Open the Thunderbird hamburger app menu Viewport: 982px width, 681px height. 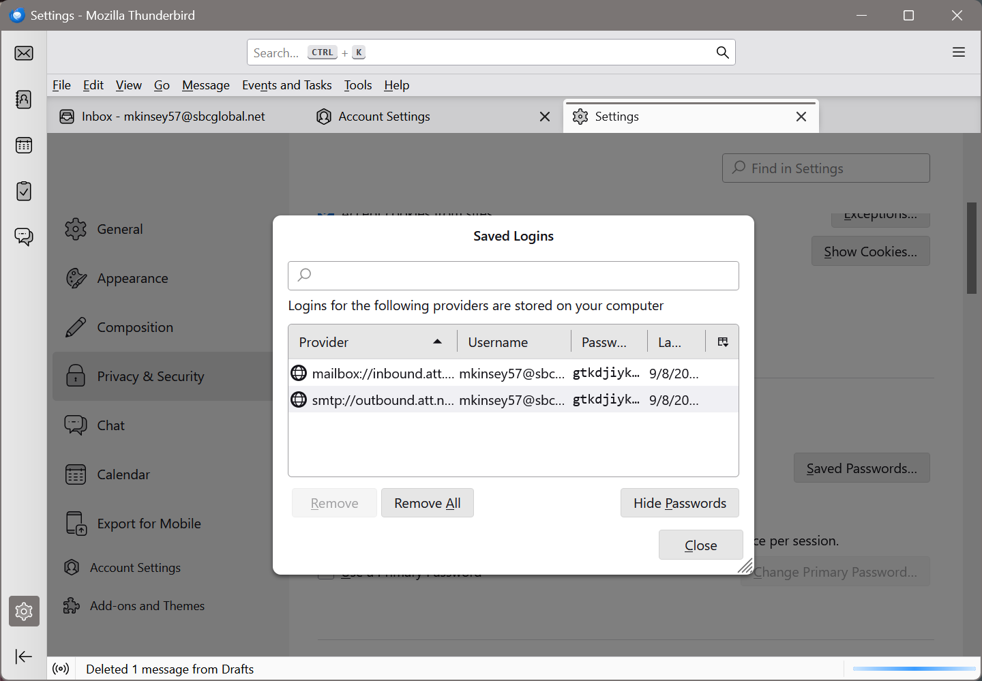coord(959,52)
